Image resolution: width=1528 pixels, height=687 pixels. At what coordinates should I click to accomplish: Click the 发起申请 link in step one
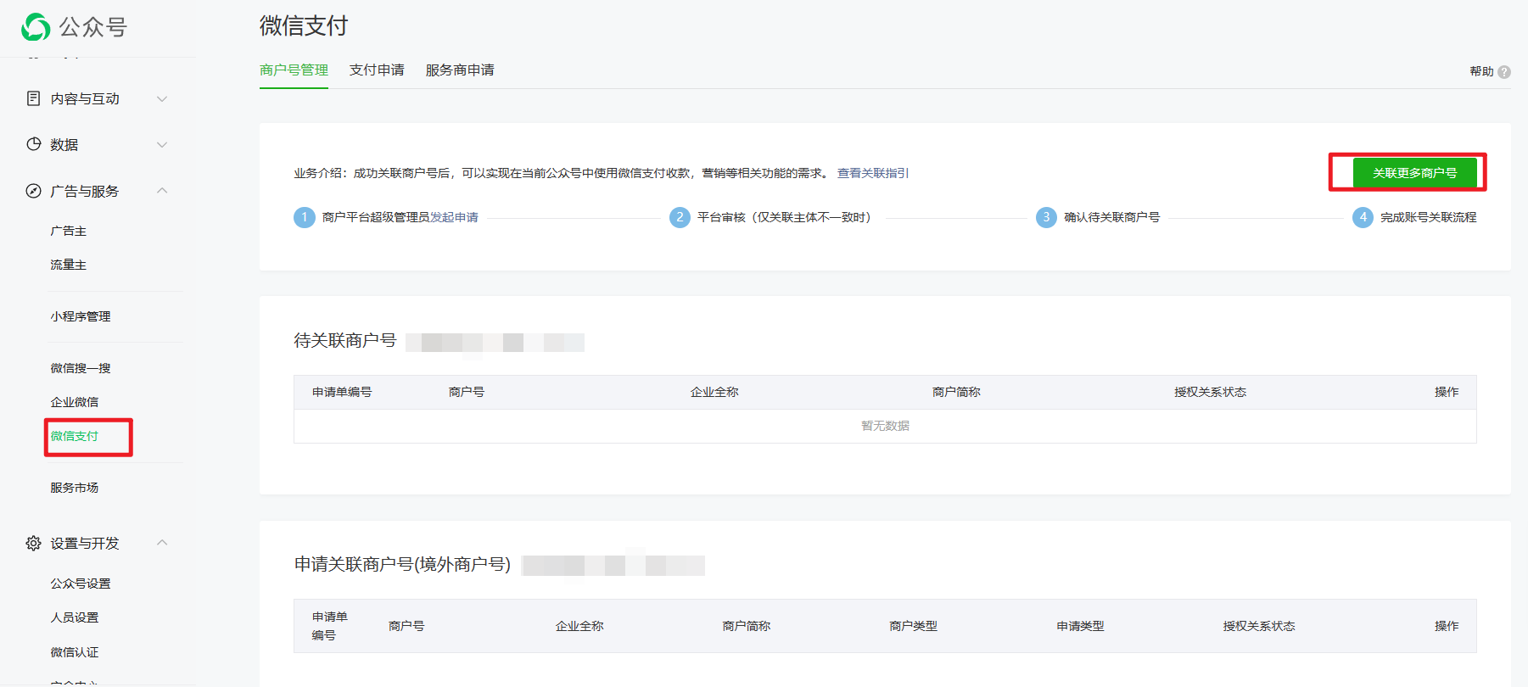(454, 217)
